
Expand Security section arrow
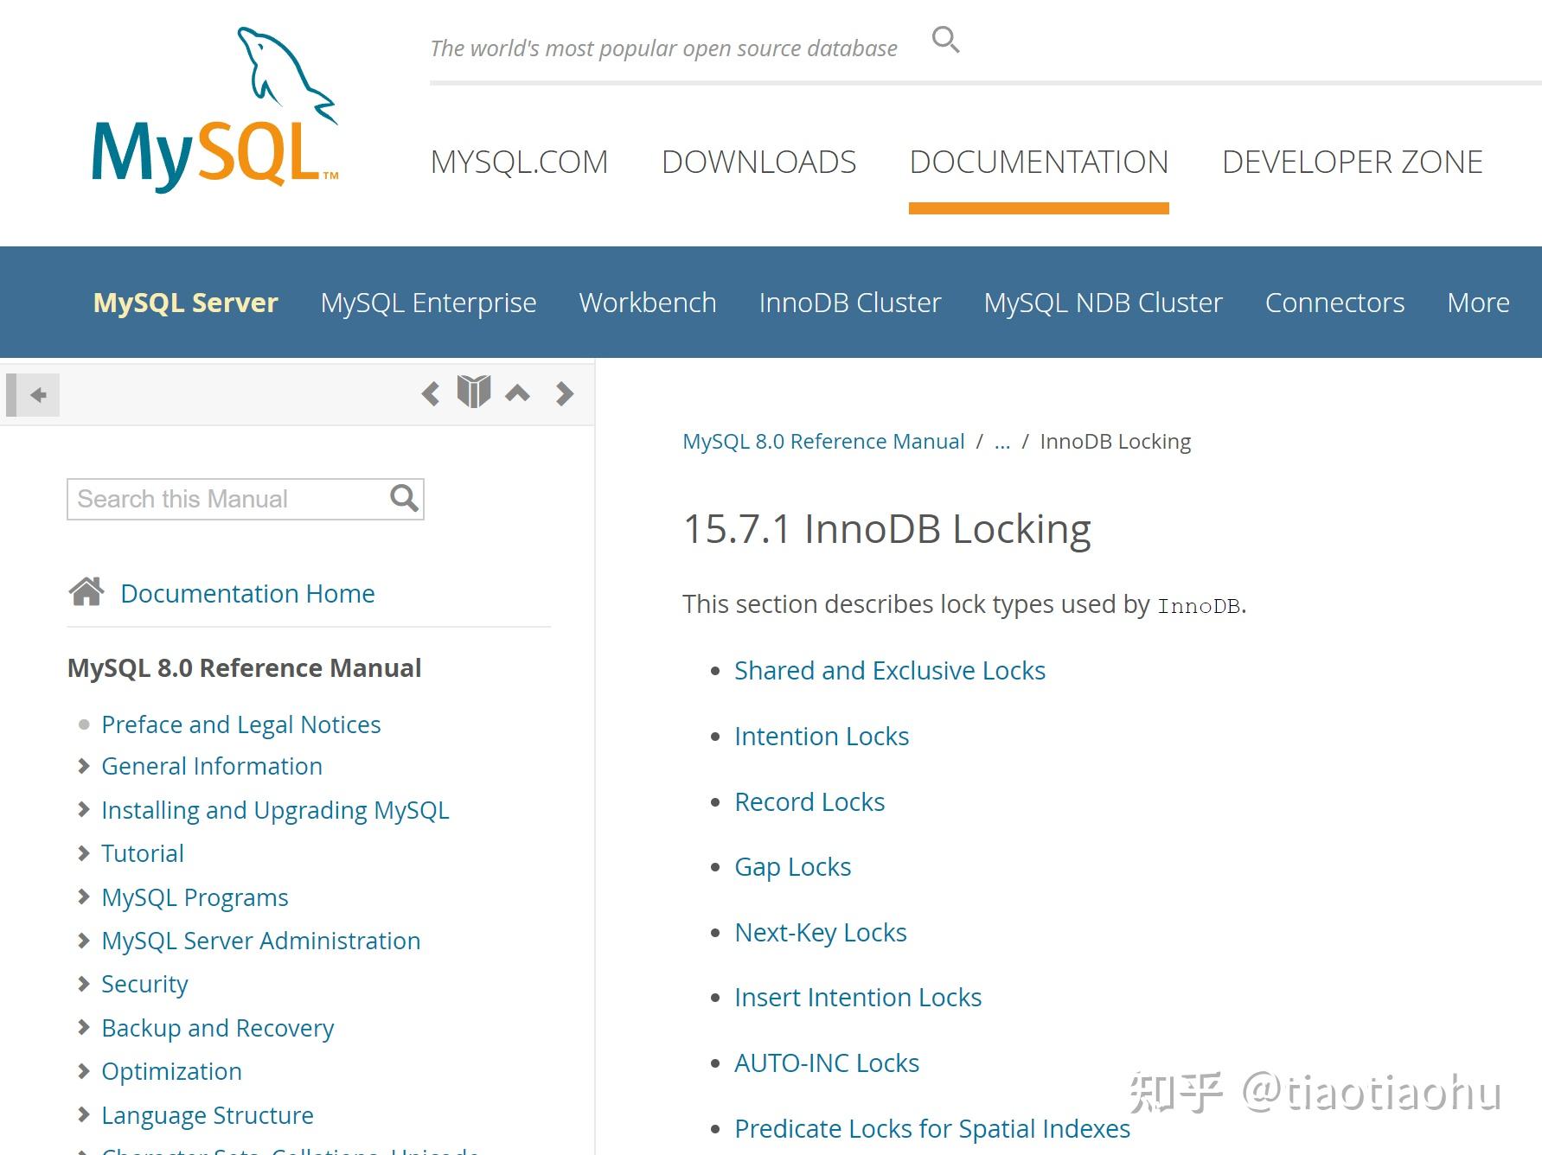(x=84, y=984)
